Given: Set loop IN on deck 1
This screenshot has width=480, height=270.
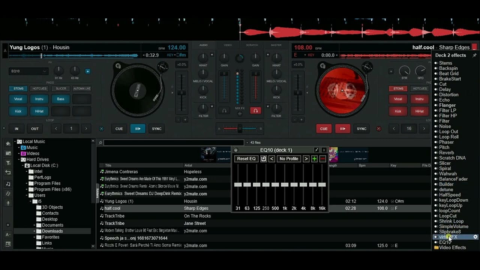Looking at the screenshot, I should pyautogui.click(x=16, y=129).
